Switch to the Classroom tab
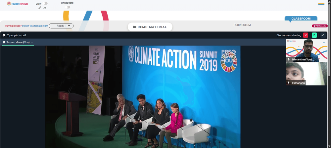The height and width of the screenshot is (148, 331). 301,18
